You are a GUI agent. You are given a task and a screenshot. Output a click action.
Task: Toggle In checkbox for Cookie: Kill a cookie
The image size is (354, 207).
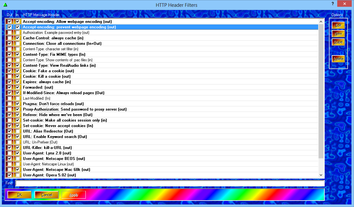(x=18, y=76)
